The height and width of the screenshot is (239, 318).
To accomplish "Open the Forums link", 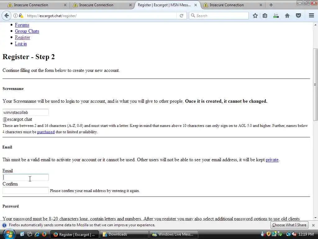I will pyautogui.click(x=22, y=25).
